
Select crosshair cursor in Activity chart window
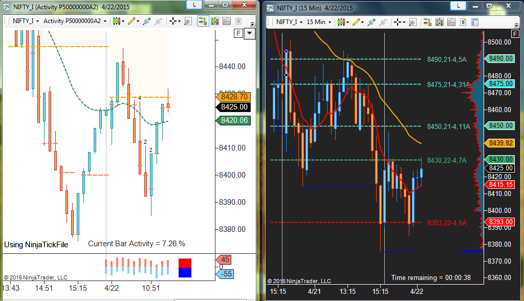point(173,21)
